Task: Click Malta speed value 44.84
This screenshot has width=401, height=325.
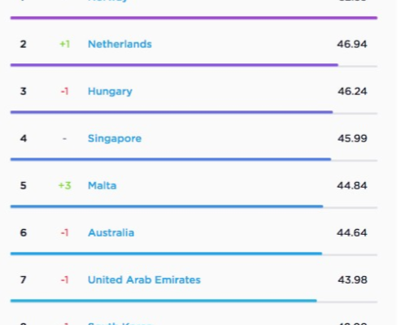Action: [x=352, y=185]
